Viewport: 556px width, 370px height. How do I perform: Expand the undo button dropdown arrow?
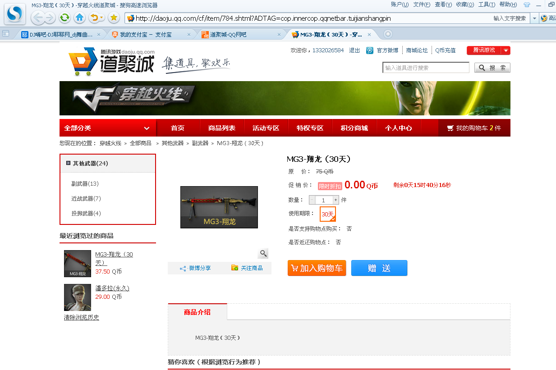pyautogui.click(x=102, y=18)
